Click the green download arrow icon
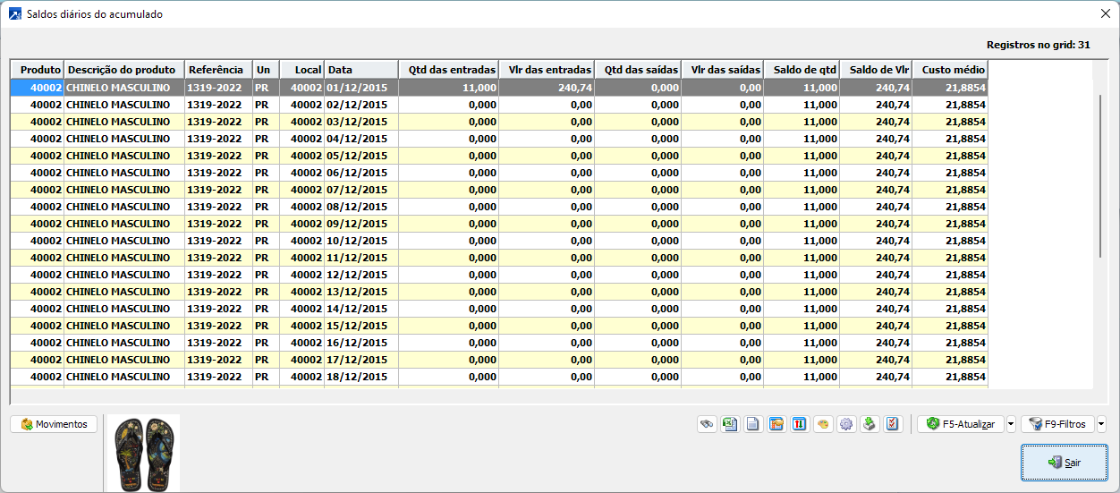The image size is (1120, 493). point(870,424)
